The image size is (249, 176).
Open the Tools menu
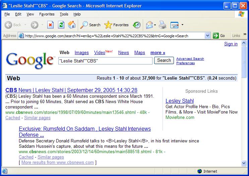click(x=64, y=14)
